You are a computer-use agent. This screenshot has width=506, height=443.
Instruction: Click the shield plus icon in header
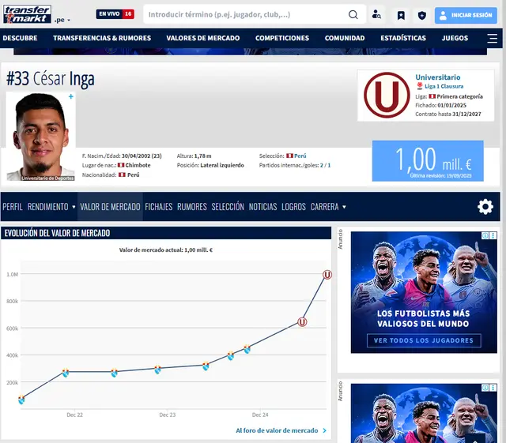pyautogui.click(x=421, y=15)
